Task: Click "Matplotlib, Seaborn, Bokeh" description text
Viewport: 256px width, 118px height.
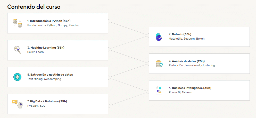Action: 186,39
